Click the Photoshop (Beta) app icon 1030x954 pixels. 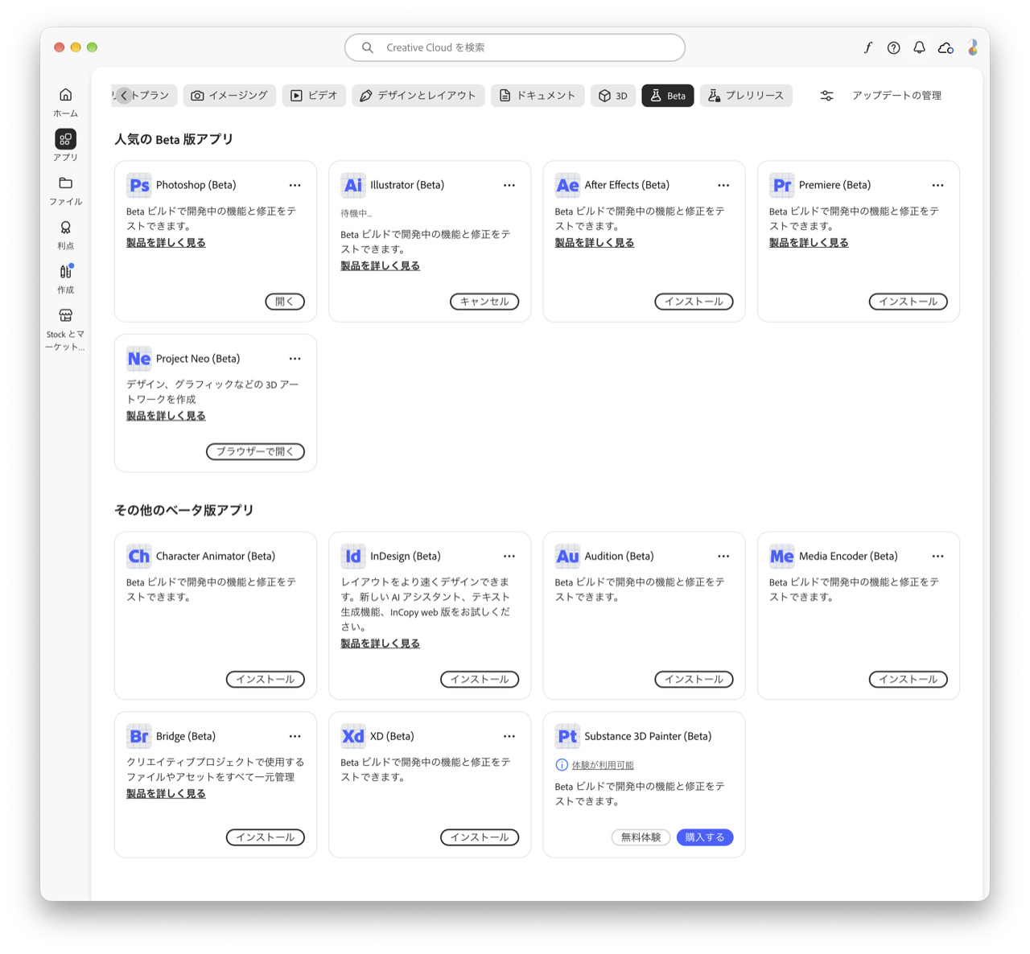tap(139, 185)
